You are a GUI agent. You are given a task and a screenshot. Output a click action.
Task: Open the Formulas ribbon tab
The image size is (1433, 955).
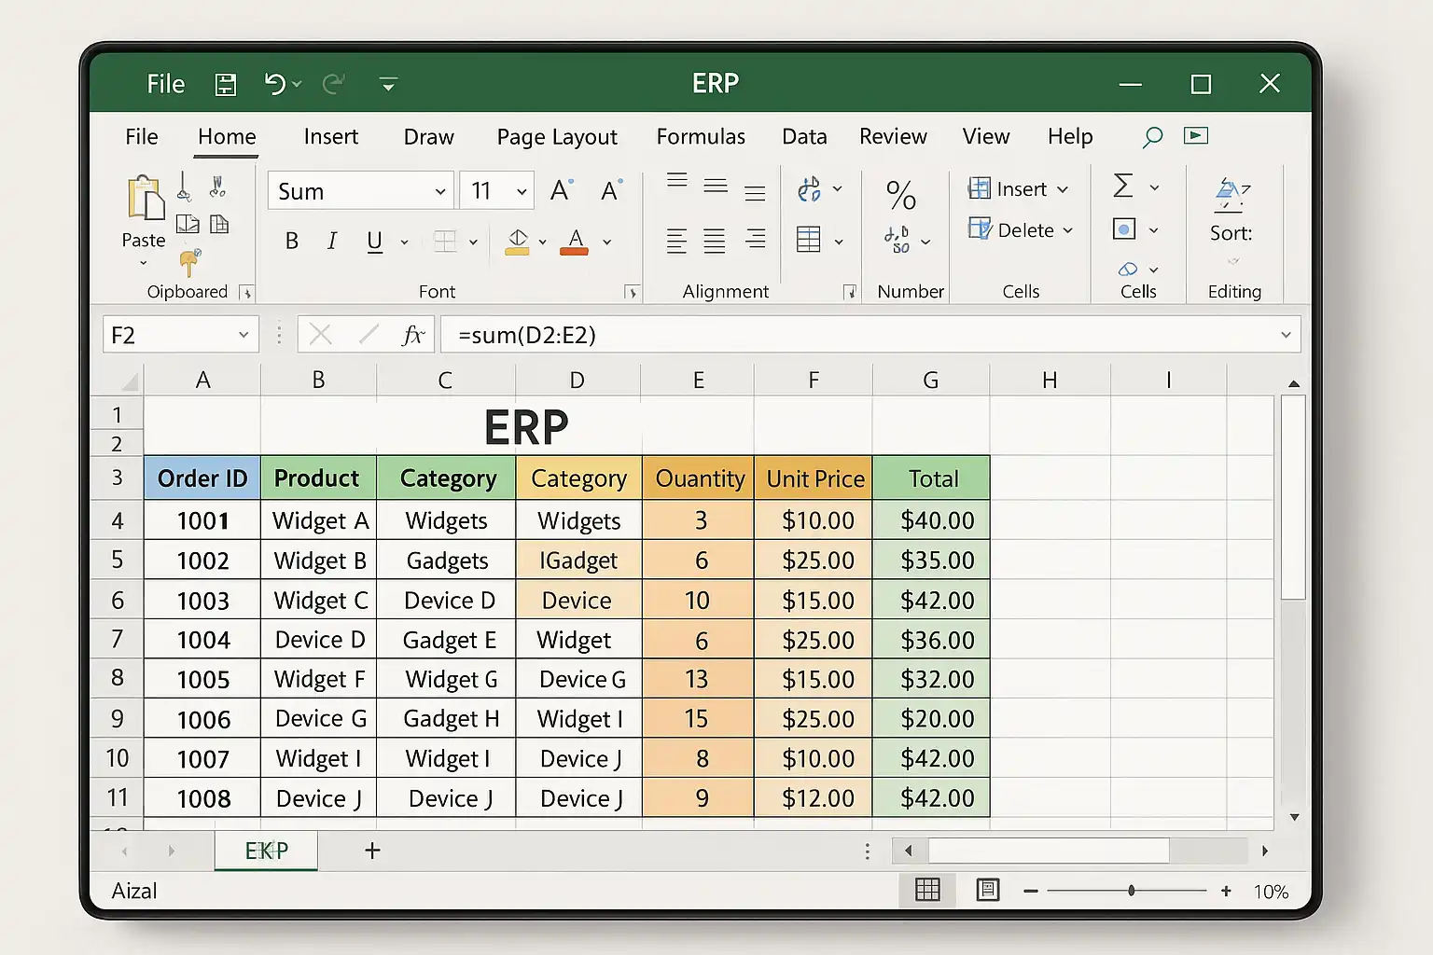click(700, 137)
